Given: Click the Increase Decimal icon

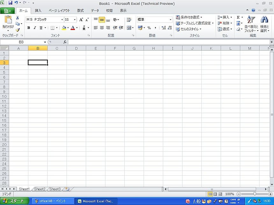Looking at the screenshot, I should 164,28.
